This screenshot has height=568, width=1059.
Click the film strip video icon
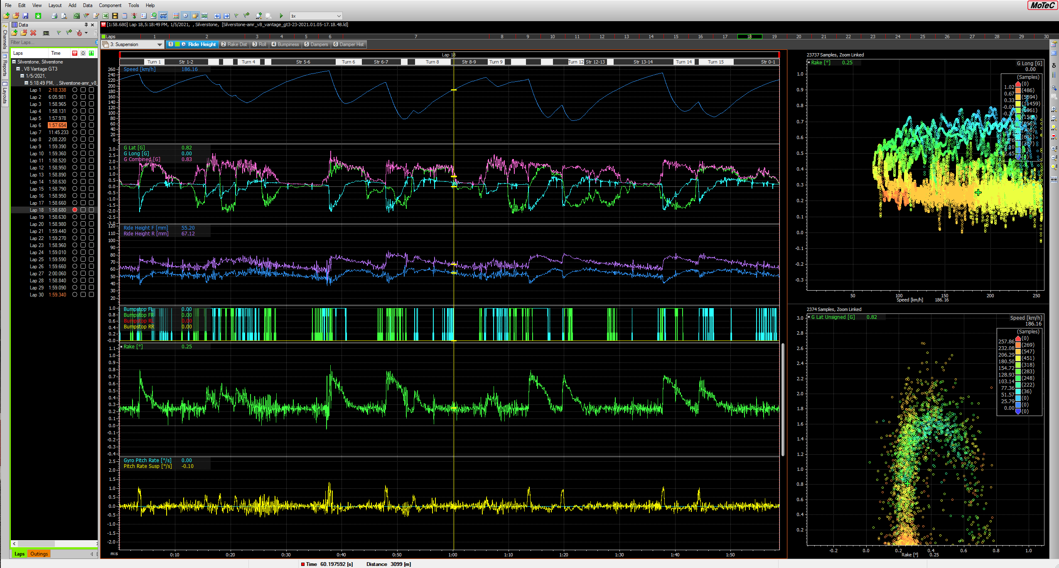(x=115, y=16)
